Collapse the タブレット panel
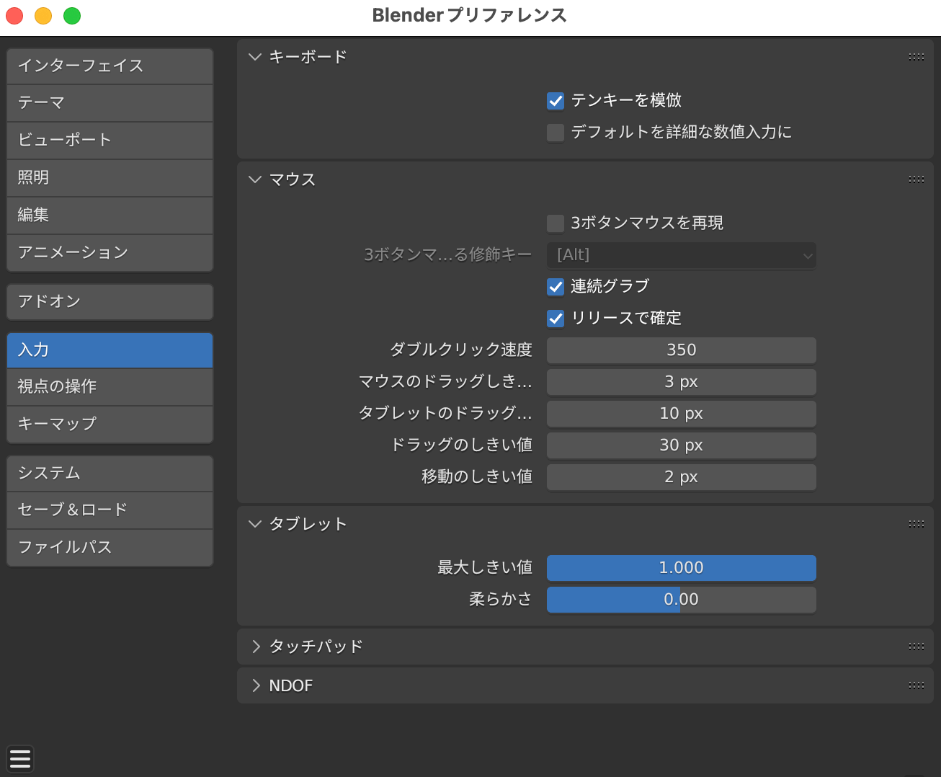941x777 pixels. (255, 524)
